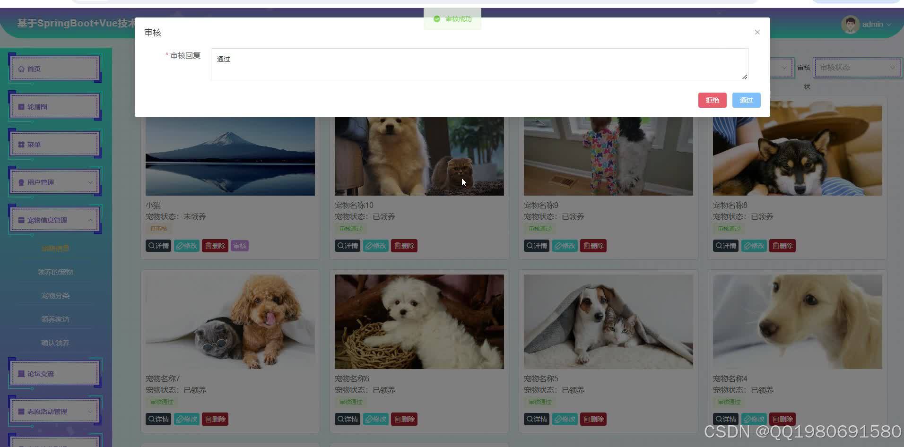Viewport: 904px width, 447px height.
Task: Click 删除 button for 宠物名称9
Action: (593, 246)
